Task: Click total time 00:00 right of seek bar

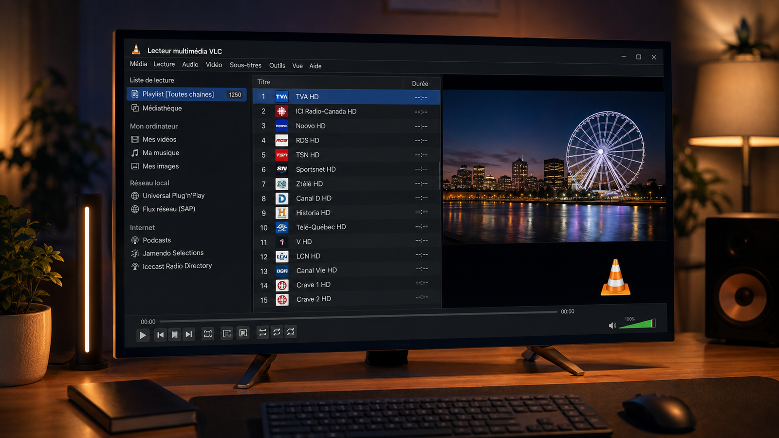Action: tap(568, 311)
